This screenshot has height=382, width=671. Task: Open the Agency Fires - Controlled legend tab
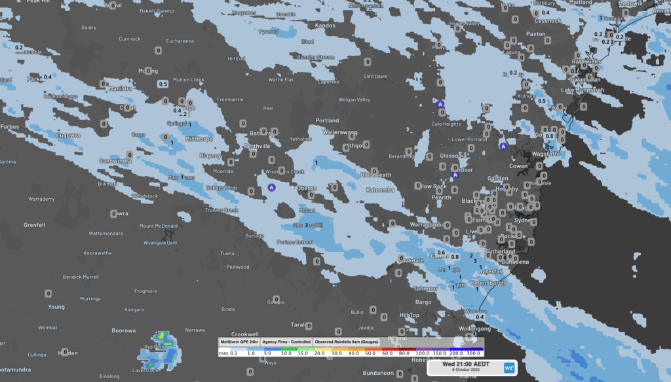[286, 342]
